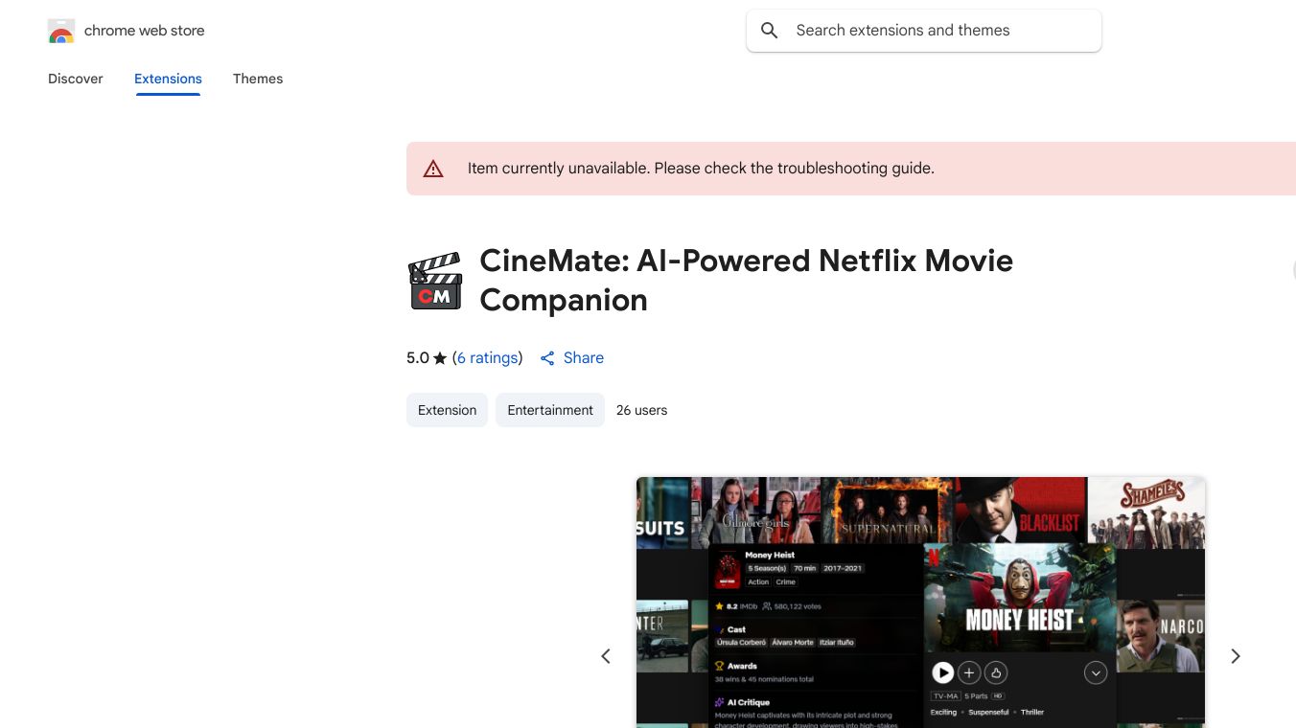Click the CineMate: AI-Powered Netflix Movie Companion heading
The width and height of the screenshot is (1296, 728).
point(746,281)
